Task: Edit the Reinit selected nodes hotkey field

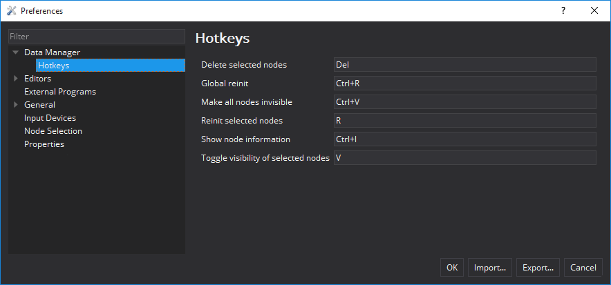Action: click(x=465, y=121)
